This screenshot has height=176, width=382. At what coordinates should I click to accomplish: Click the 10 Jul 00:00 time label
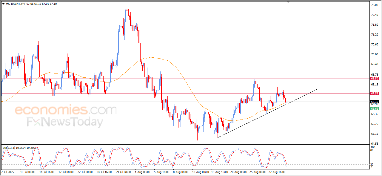[28, 172]
